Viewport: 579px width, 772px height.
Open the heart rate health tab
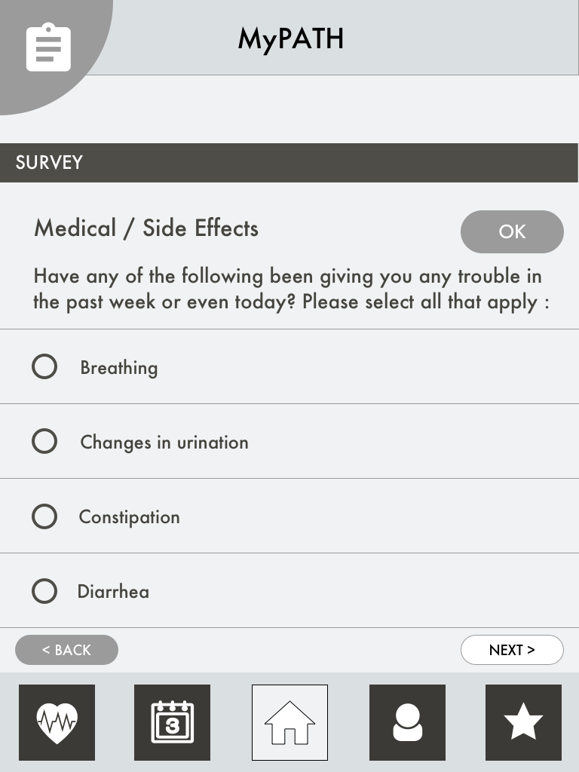tap(57, 722)
